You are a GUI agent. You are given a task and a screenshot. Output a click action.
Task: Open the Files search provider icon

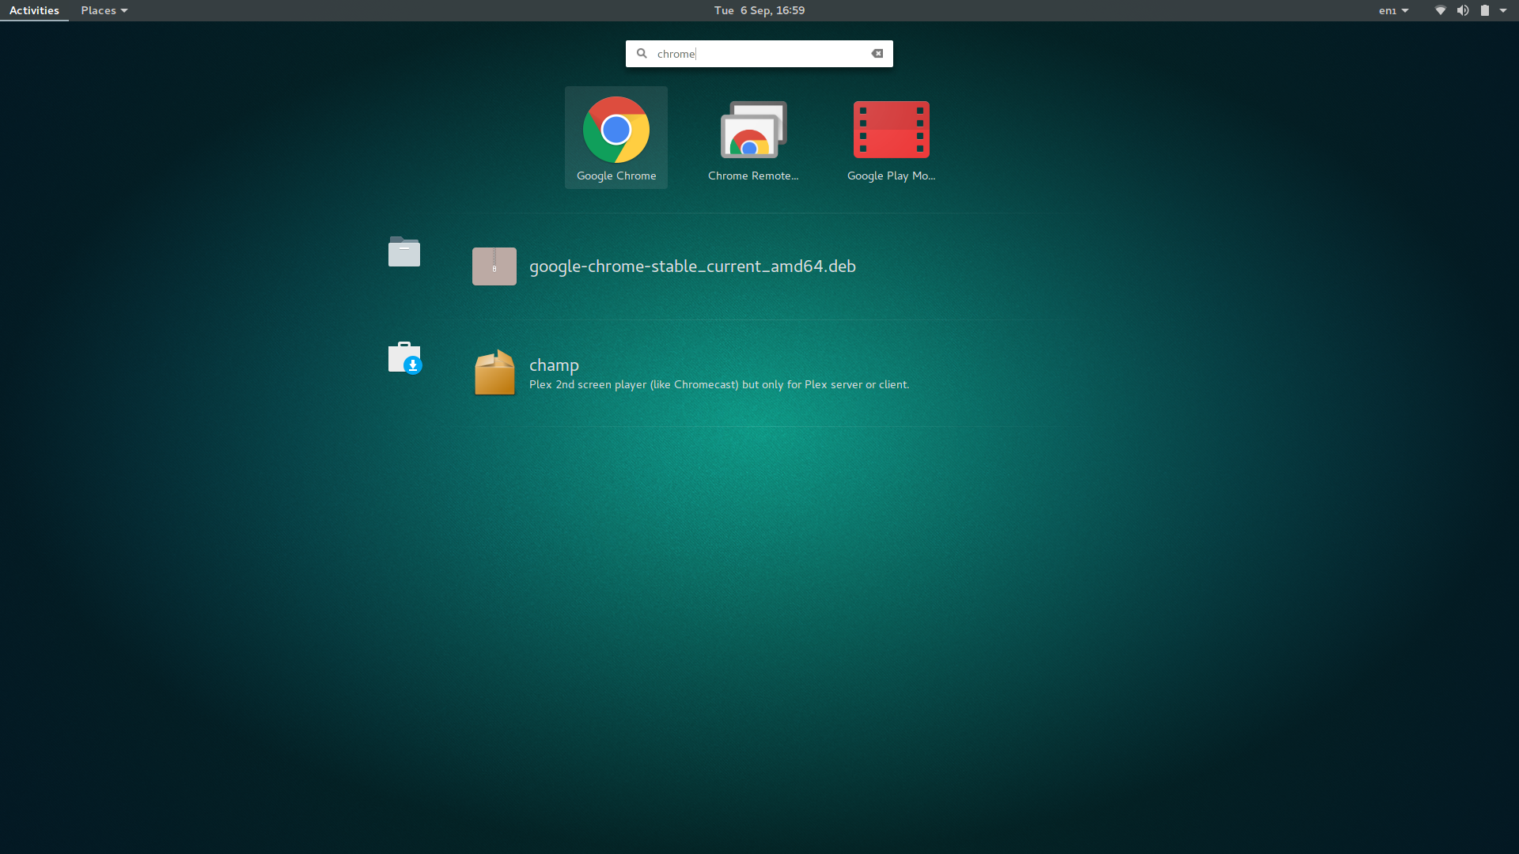[x=404, y=251]
